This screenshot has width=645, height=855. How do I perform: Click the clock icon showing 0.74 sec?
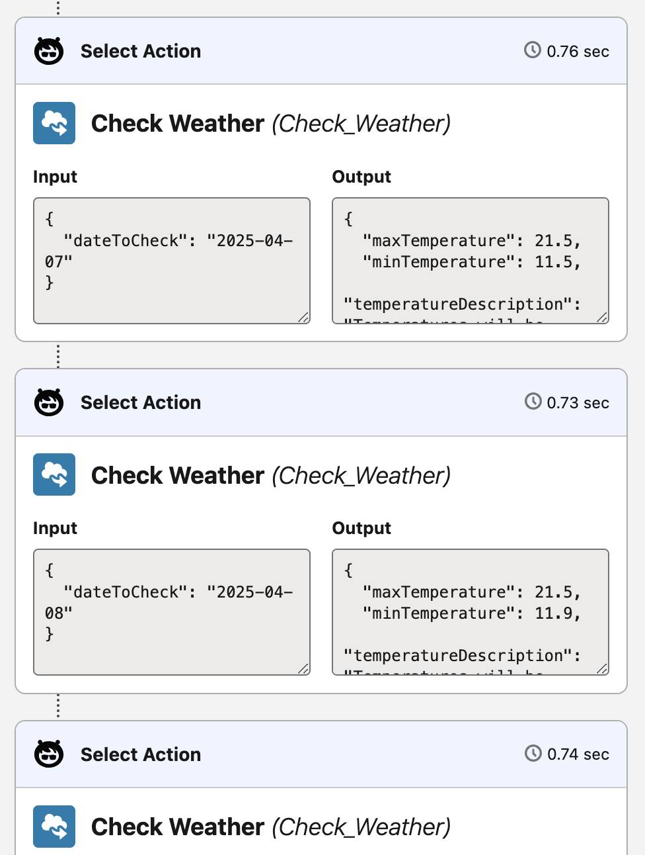pyautogui.click(x=533, y=752)
